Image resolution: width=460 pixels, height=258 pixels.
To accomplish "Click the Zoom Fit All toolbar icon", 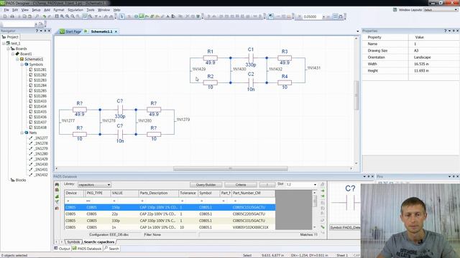I will coord(57,16).
